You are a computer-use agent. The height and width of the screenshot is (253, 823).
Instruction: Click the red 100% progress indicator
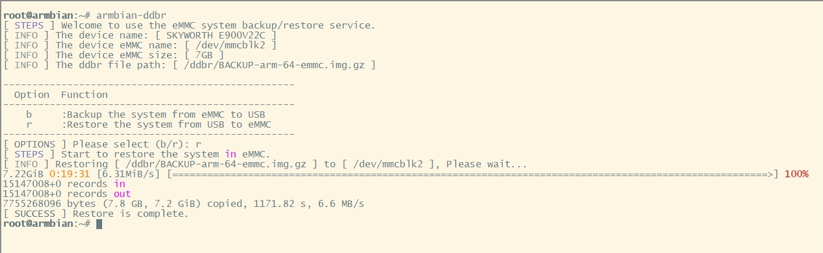point(797,174)
